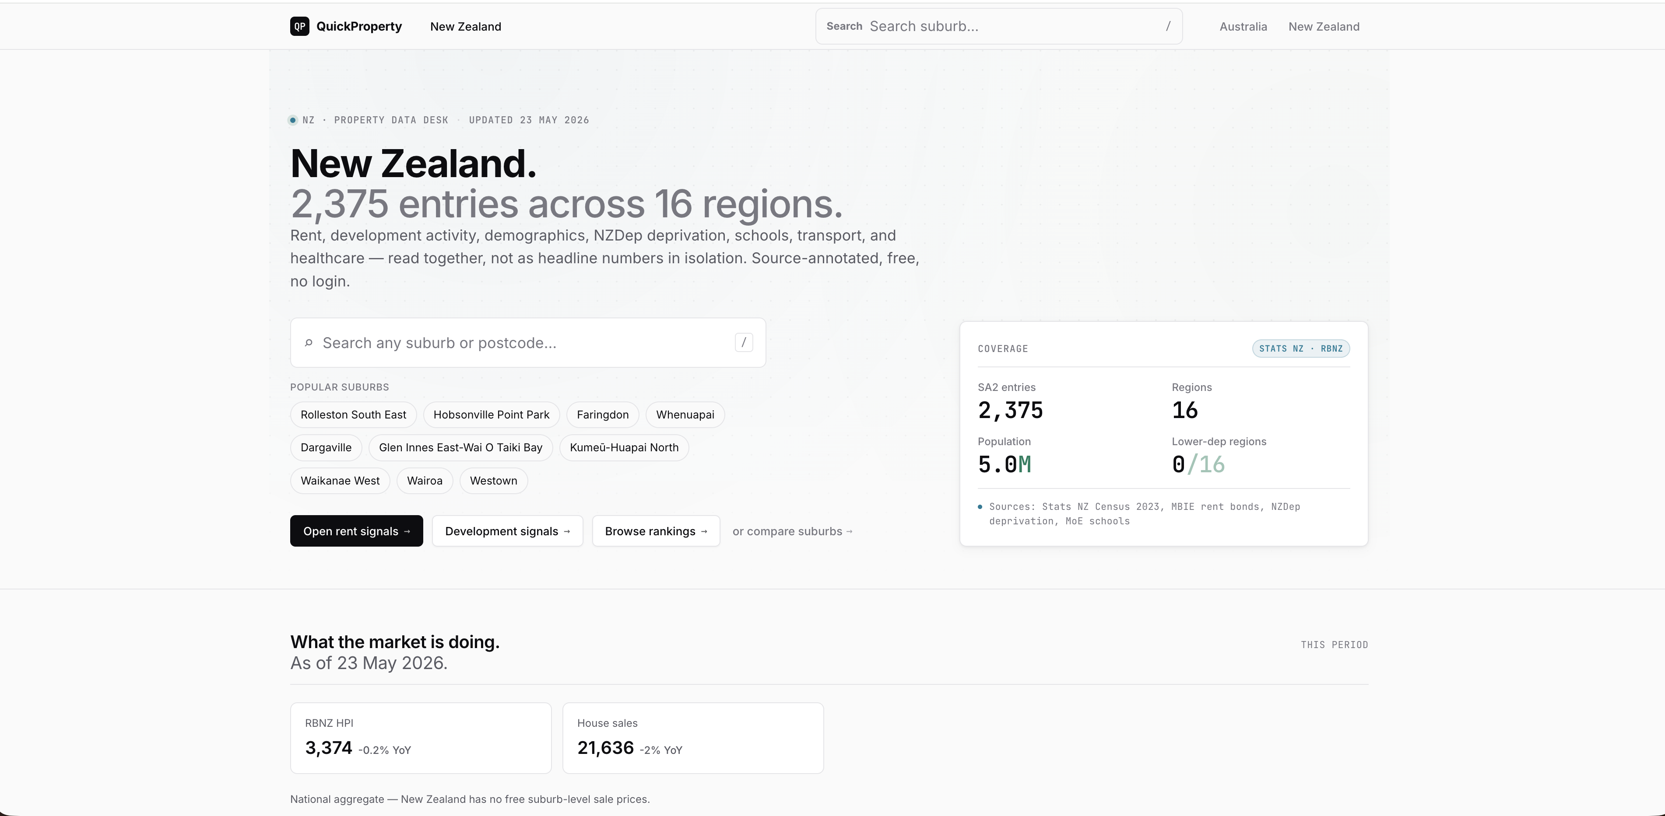Click the POPULAR SUBURBS label
1665x816 pixels.
tap(339, 387)
